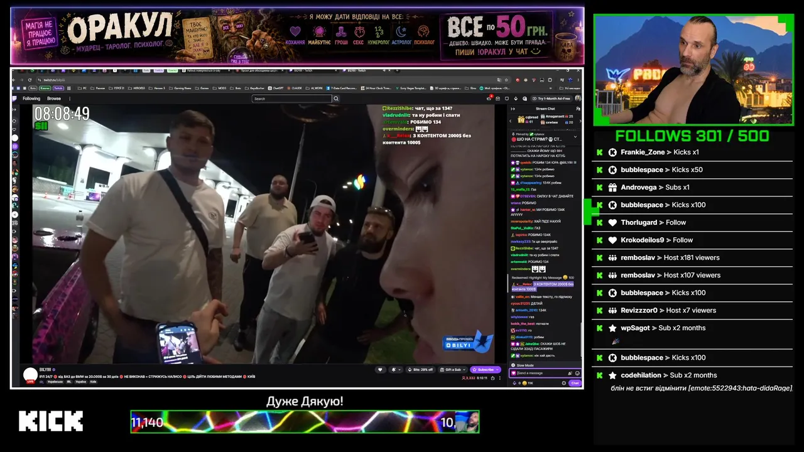Click the remboslav Host x107 viewers event
The height and width of the screenshot is (452, 804).
pos(692,276)
